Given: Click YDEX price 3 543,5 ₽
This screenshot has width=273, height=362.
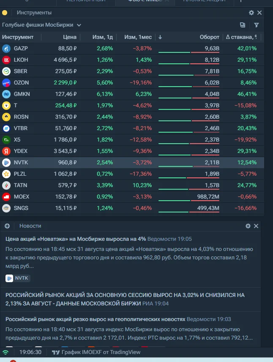Looking at the screenshot, I should (65, 151).
